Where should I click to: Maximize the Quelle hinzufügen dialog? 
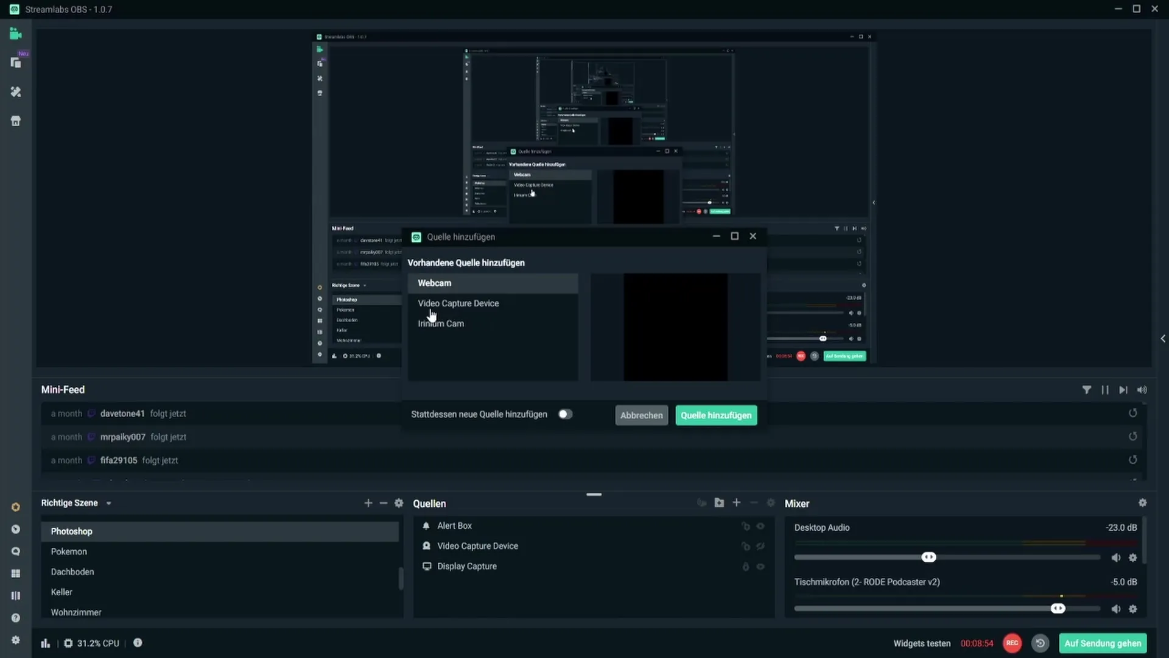point(734,236)
